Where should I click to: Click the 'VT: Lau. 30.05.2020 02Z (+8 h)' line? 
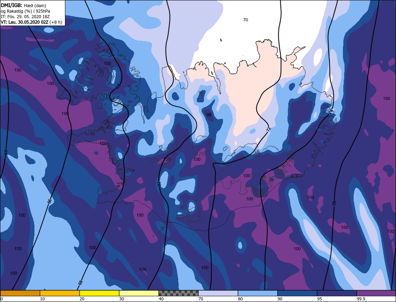[31, 22]
